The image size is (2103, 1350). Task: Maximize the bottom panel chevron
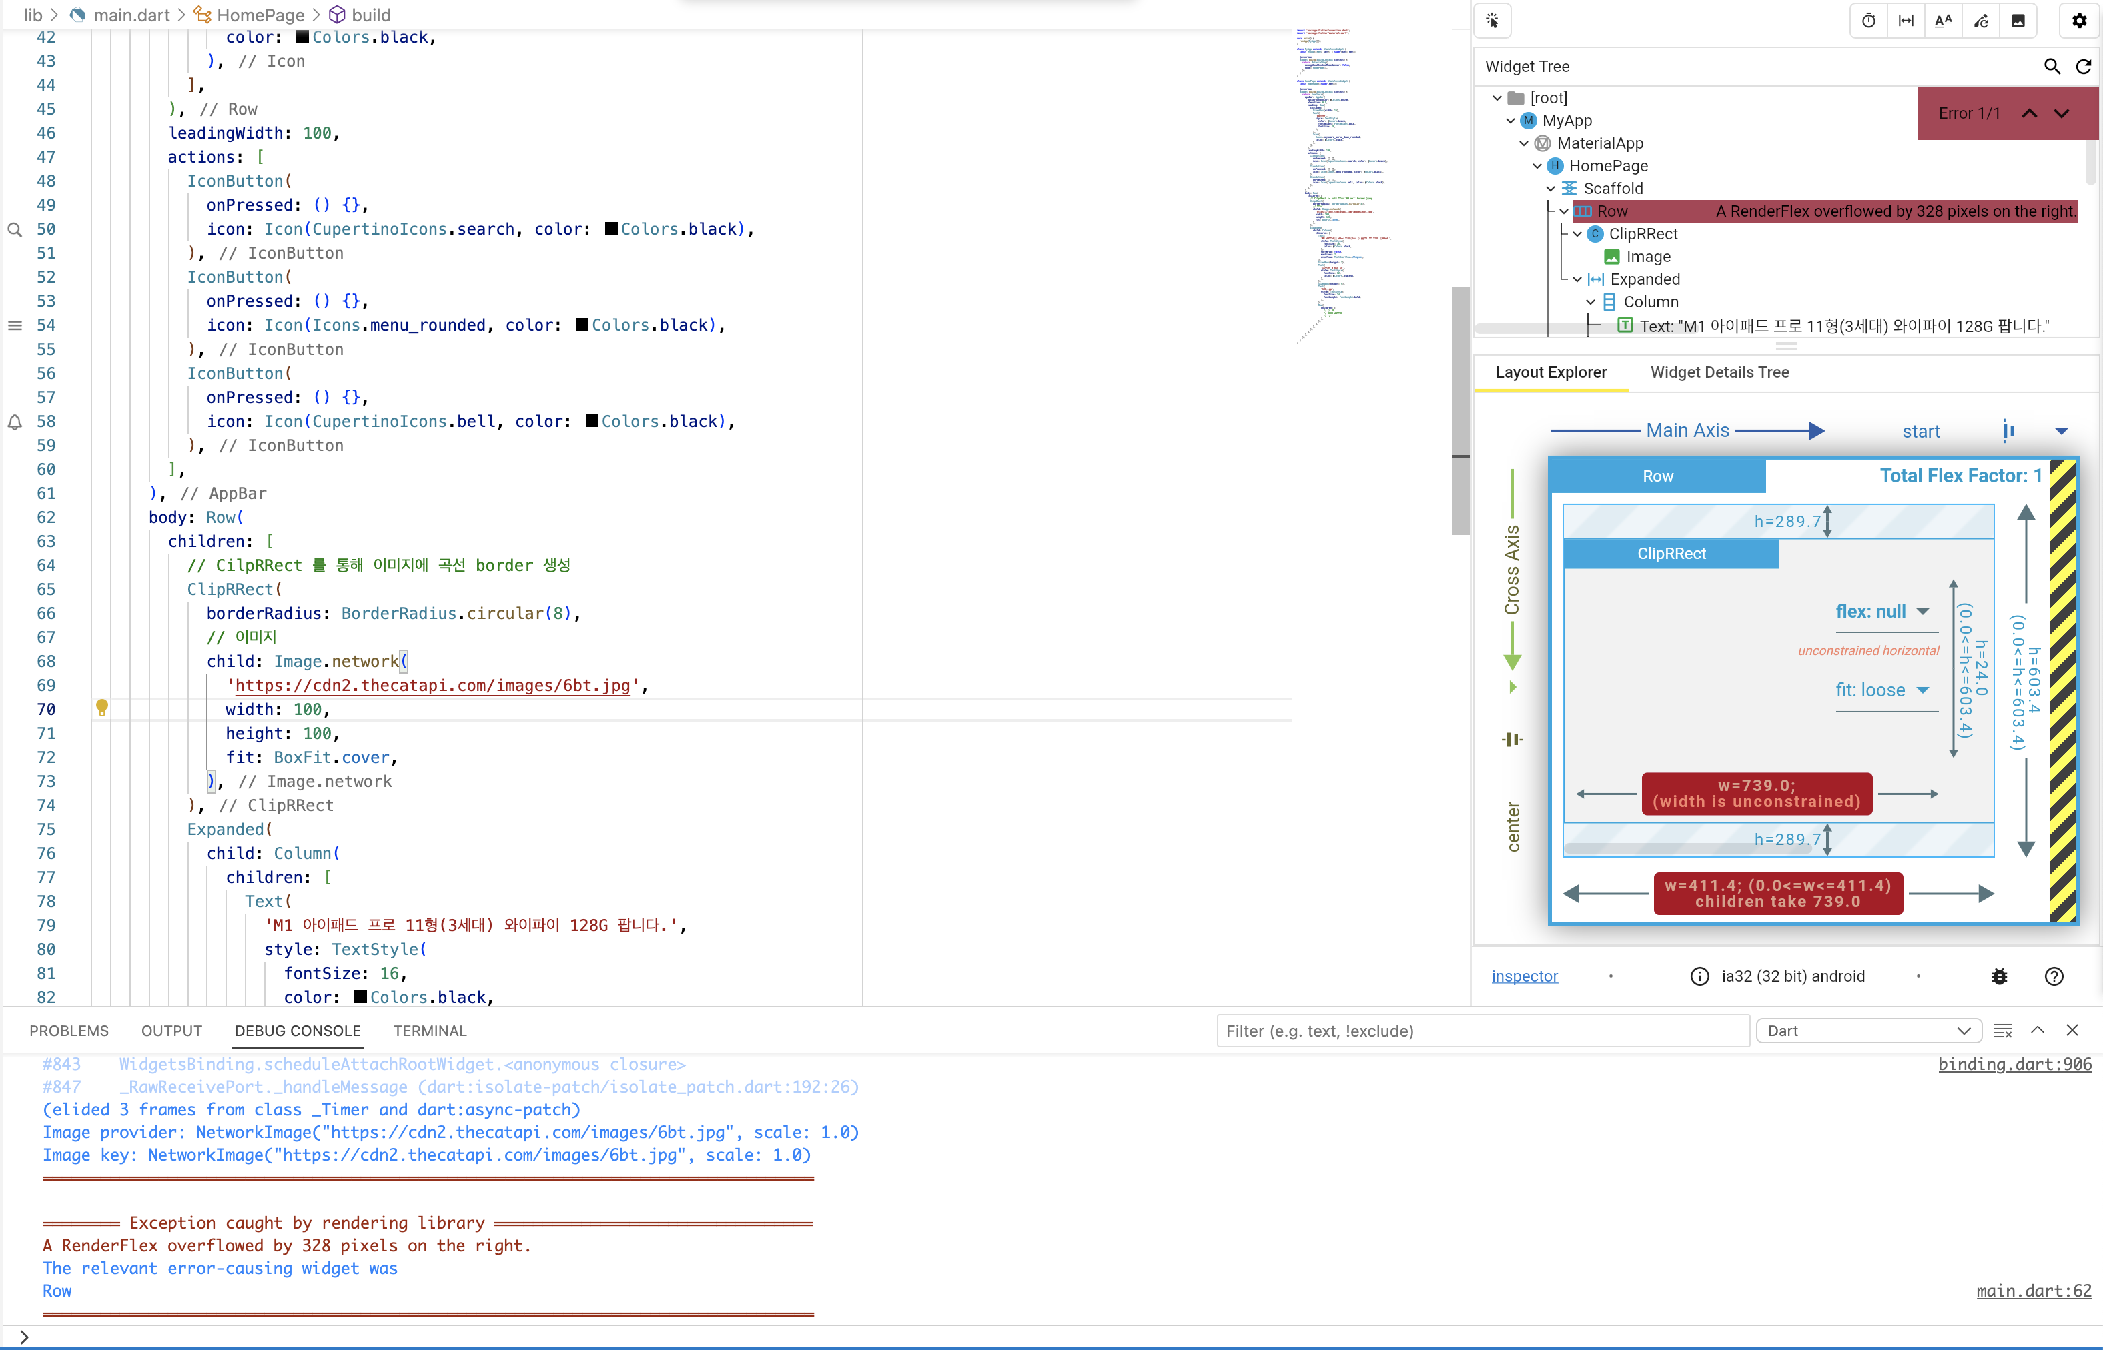pyautogui.click(x=2037, y=1031)
